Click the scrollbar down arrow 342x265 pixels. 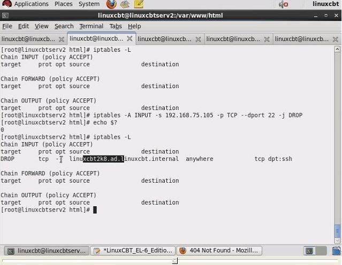(x=337, y=241)
